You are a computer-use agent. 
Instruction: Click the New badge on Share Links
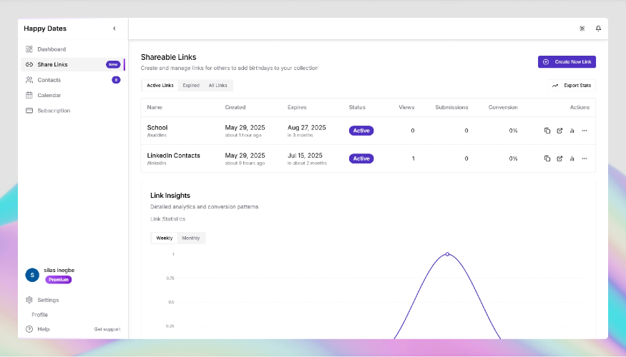(x=113, y=64)
